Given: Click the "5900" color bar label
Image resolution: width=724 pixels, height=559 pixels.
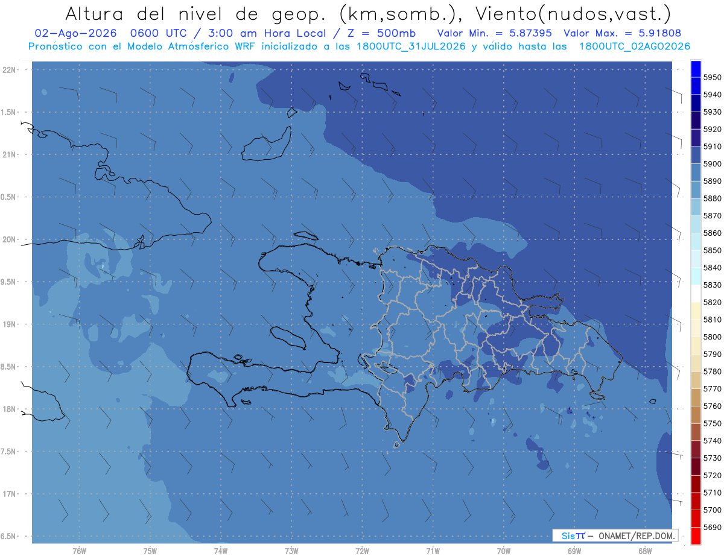Looking at the screenshot, I should click(x=713, y=163).
